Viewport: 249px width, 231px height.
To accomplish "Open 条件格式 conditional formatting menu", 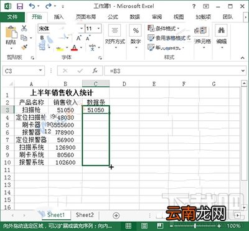I will (163, 28).
